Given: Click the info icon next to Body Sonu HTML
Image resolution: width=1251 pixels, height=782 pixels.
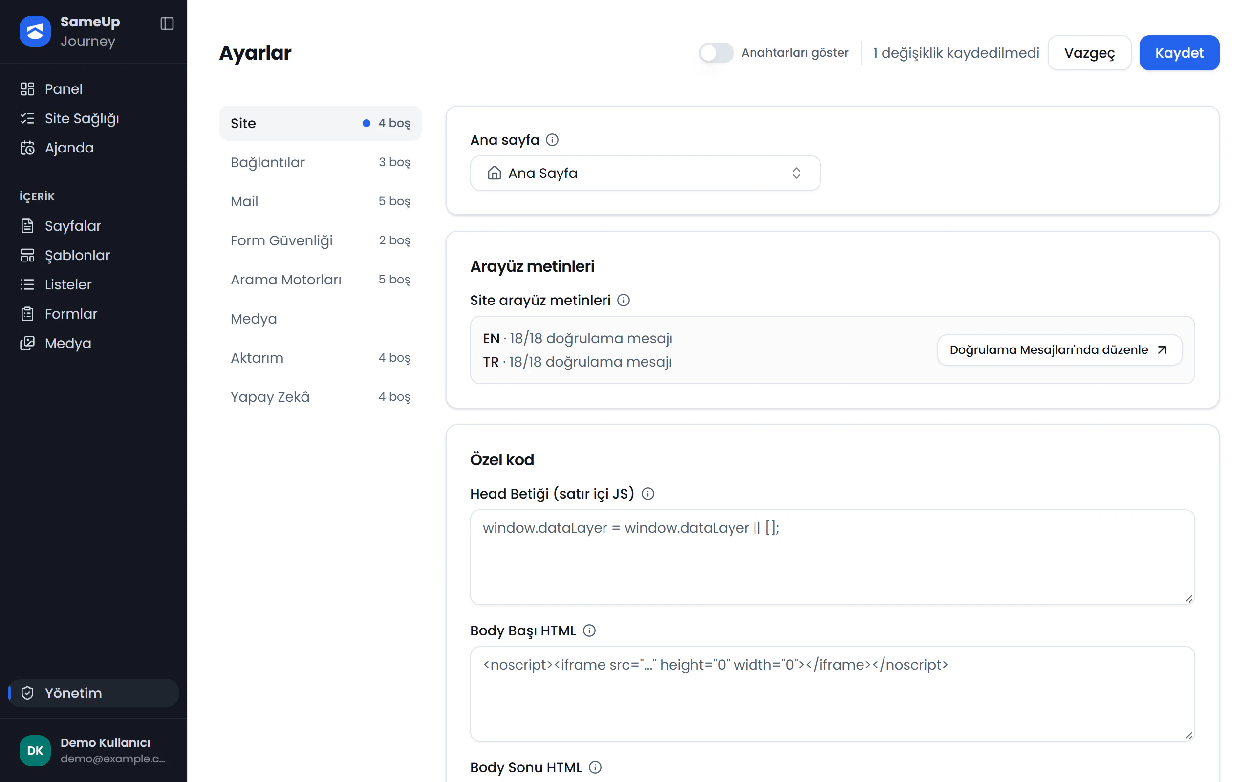Looking at the screenshot, I should pyautogui.click(x=595, y=767).
